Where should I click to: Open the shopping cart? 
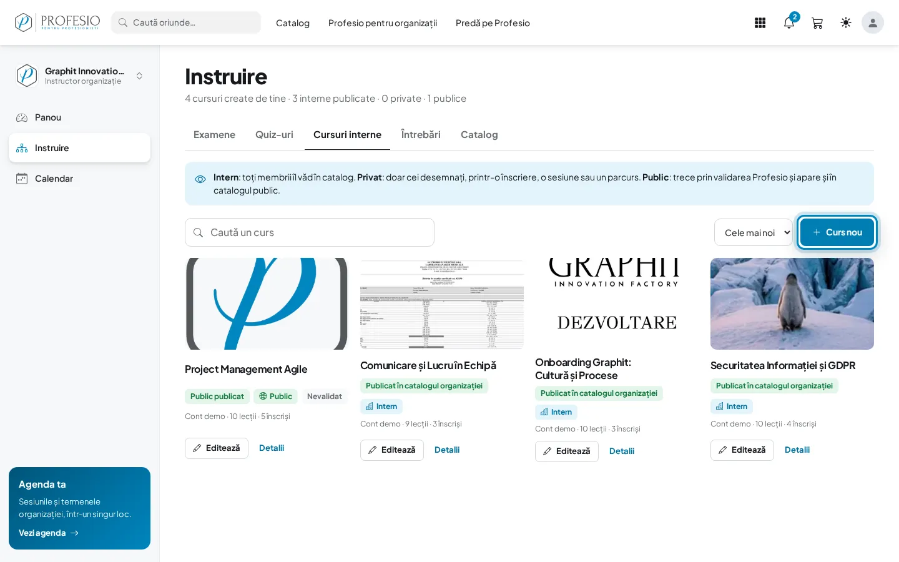point(817,23)
